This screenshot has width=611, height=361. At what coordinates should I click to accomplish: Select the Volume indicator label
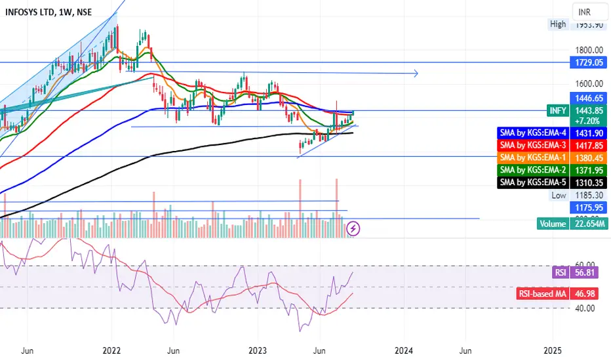pyautogui.click(x=553, y=224)
